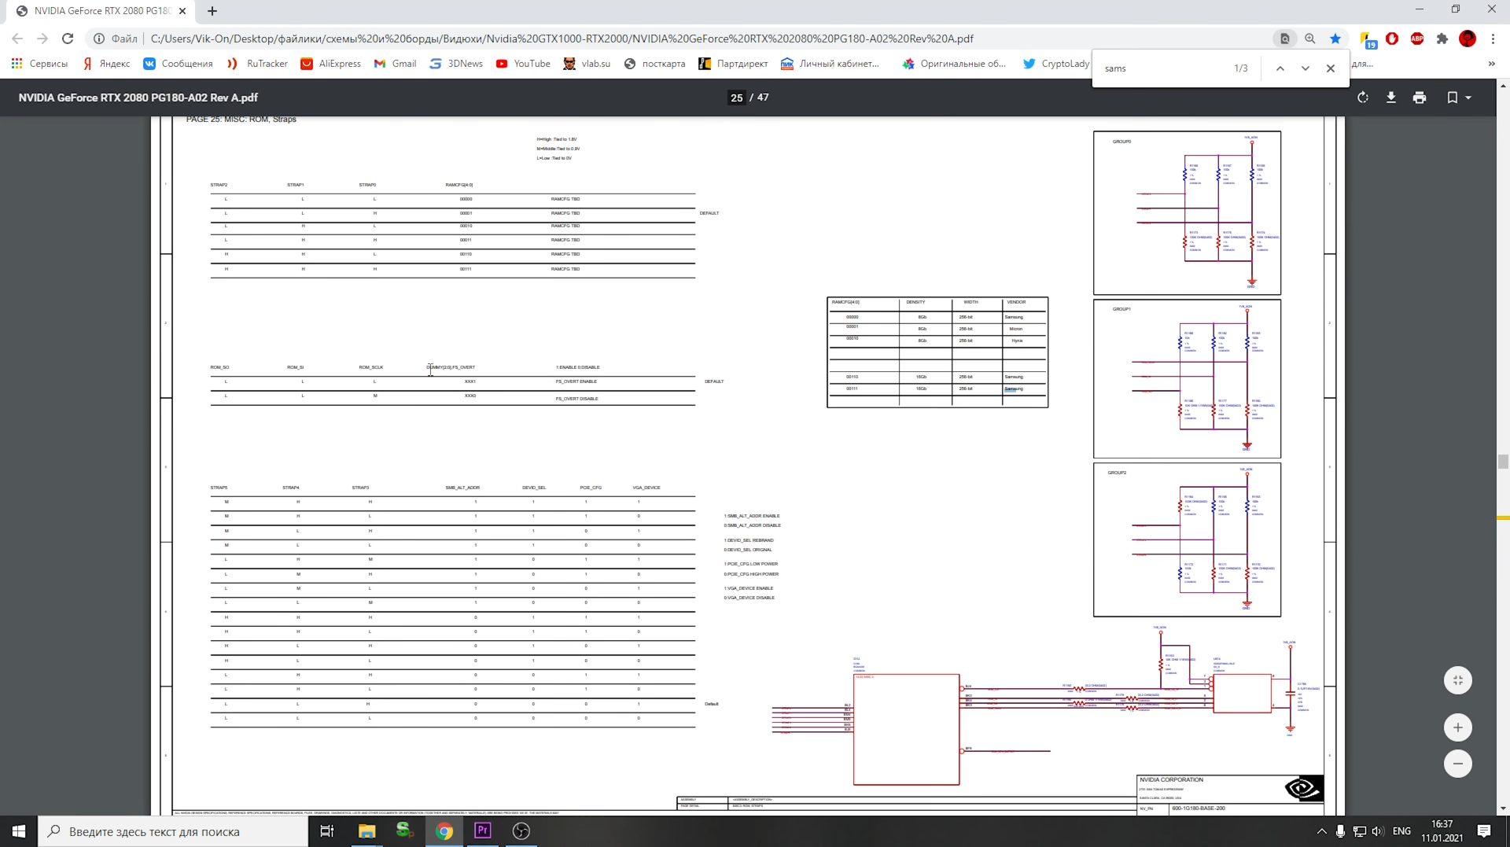Zoom out of the PDF page
The width and height of the screenshot is (1510, 847).
pyautogui.click(x=1458, y=764)
